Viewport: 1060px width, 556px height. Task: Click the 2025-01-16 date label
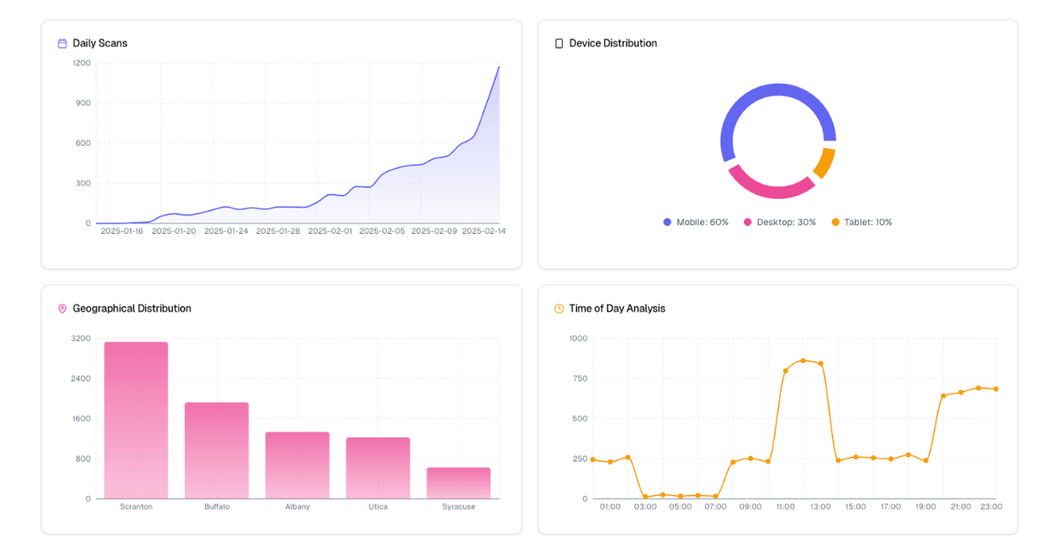tap(122, 231)
